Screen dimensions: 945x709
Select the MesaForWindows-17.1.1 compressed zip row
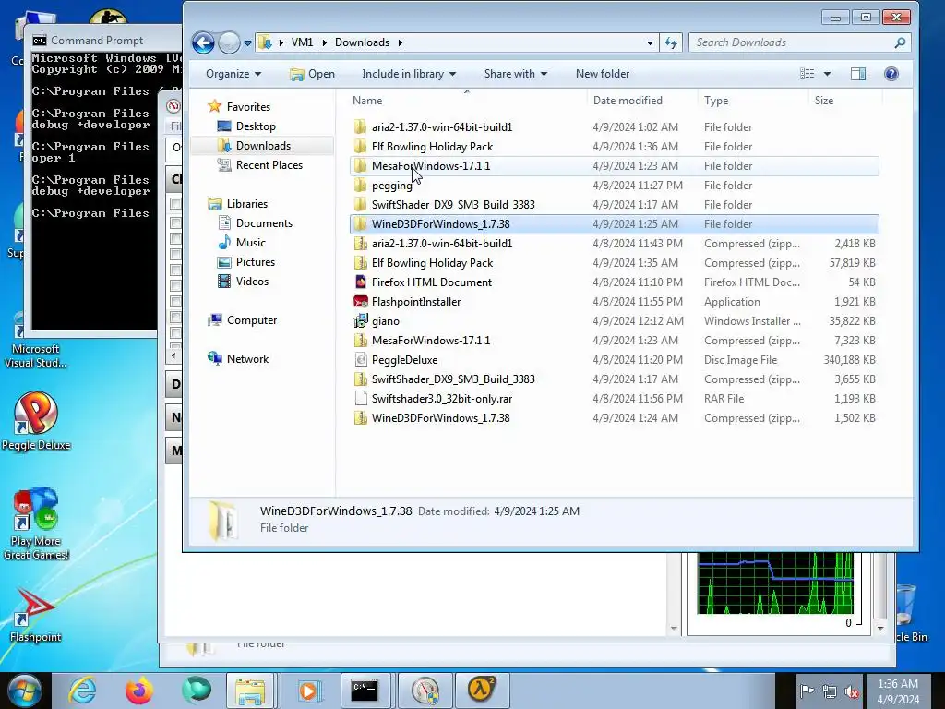point(614,341)
